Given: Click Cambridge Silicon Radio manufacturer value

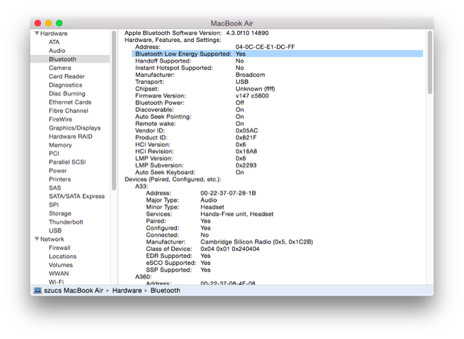Looking at the screenshot, I should (x=256, y=242).
